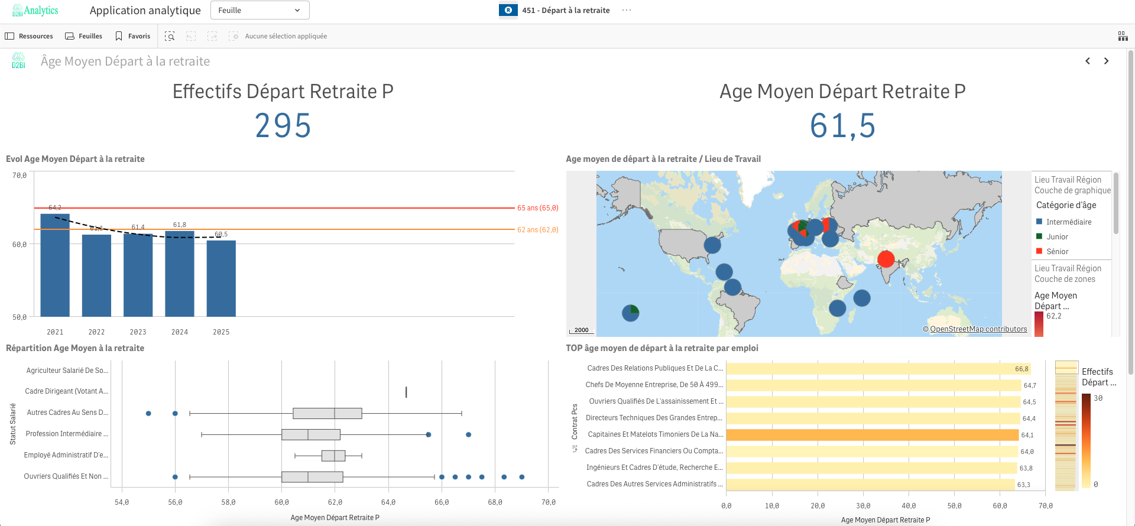Click the clear all selections icon
The height and width of the screenshot is (526, 1135).
[234, 36]
